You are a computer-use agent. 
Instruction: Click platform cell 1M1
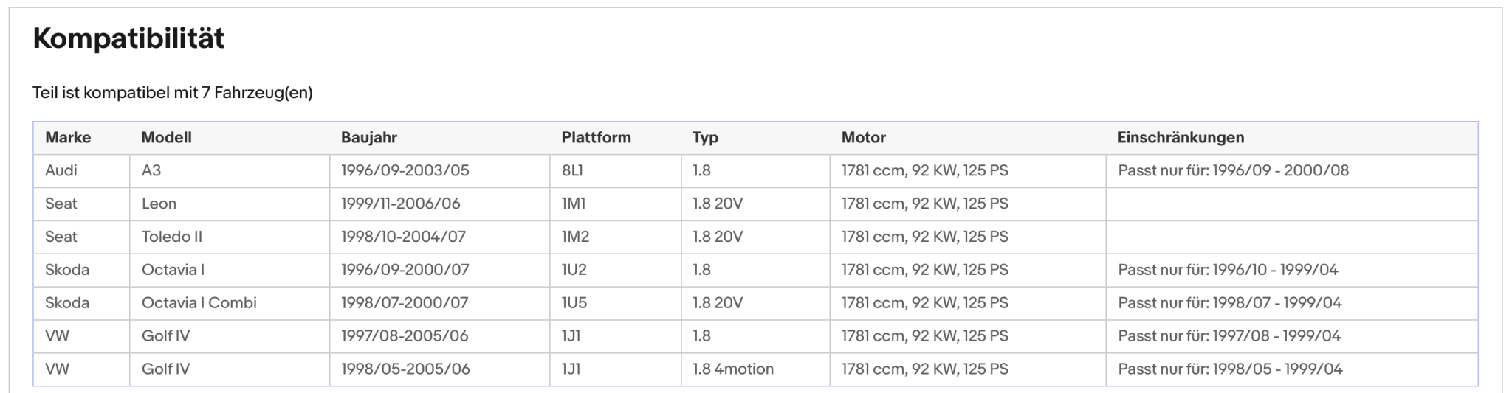pyautogui.click(x=616, y=204)
